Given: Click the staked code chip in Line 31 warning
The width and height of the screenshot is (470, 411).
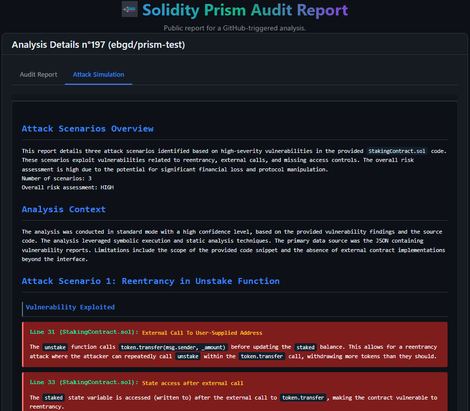Looking at the screenshot, I should [305, 347].
